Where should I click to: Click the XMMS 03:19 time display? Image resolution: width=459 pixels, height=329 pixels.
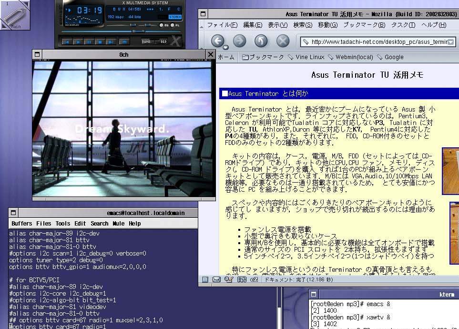tap(90, 10)
